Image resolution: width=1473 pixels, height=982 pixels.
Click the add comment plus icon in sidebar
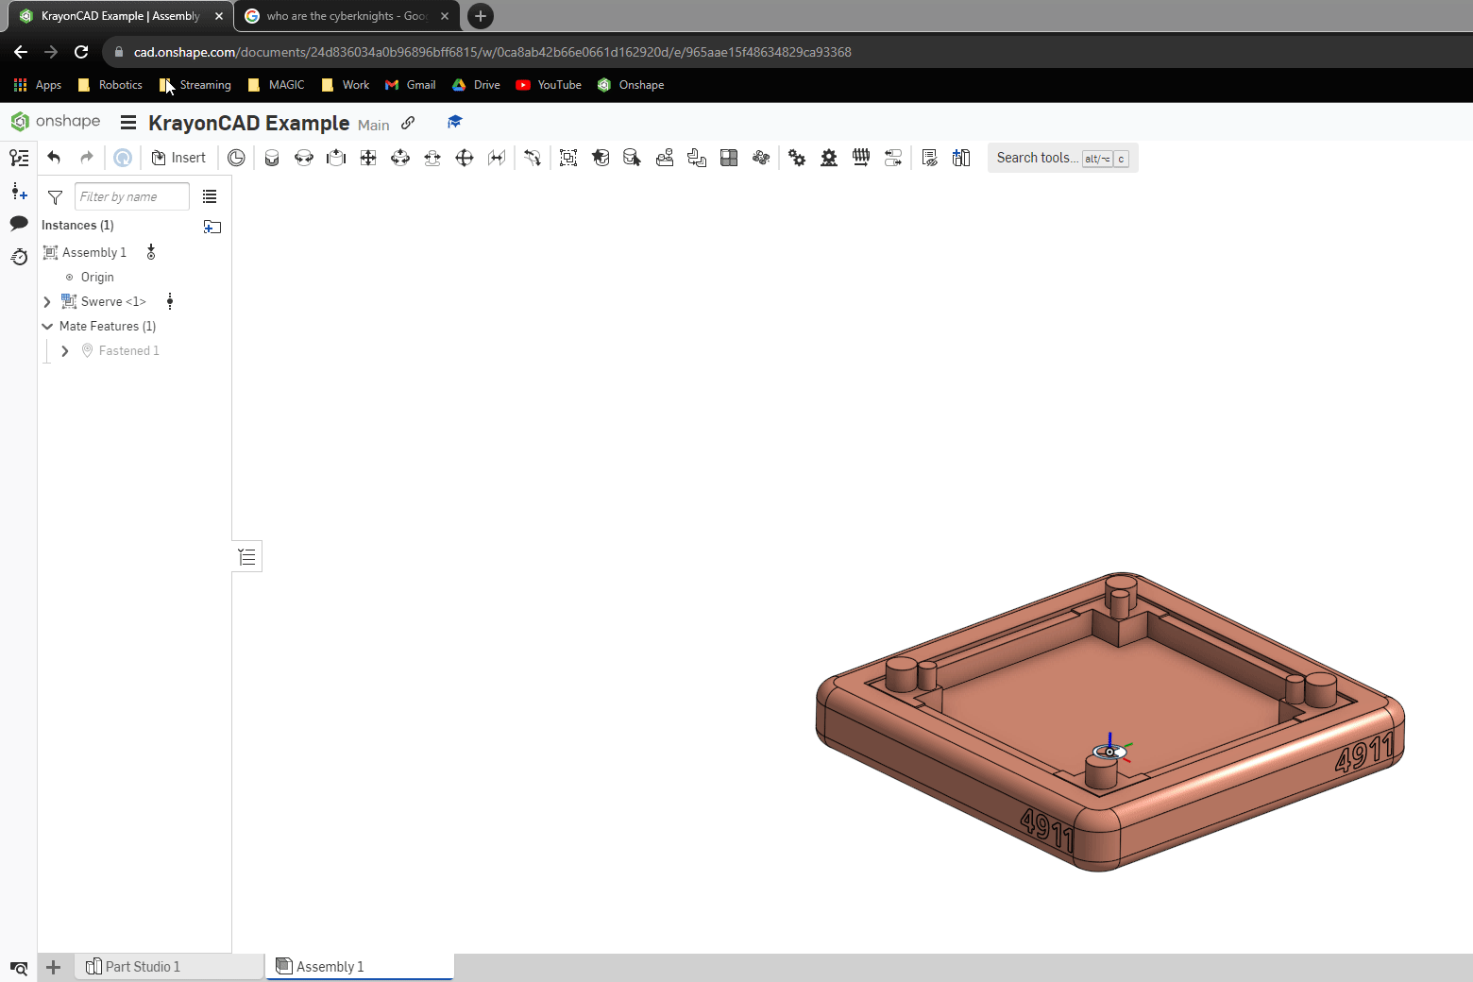[19, 192]
